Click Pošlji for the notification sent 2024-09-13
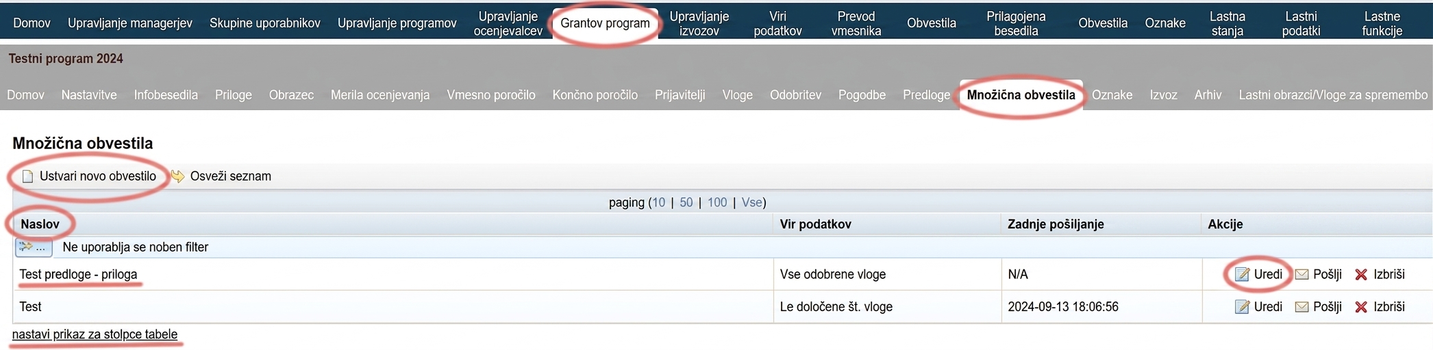The height and width of the screenshot is (350, 1433). (1327, 307)
